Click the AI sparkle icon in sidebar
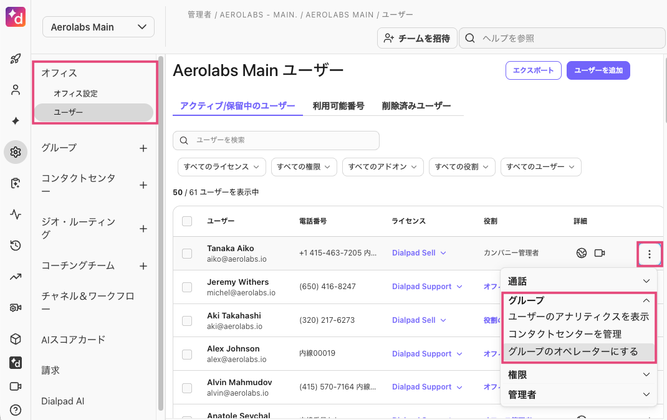Screen dimensions: 667x420 click(16, 121)
